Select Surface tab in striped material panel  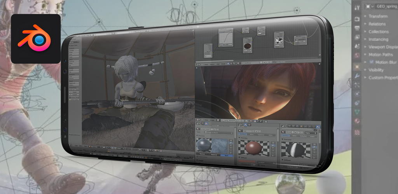[x=286, y=135]
